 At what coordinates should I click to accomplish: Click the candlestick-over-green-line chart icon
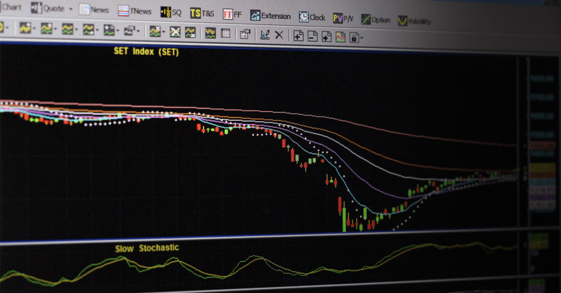coord(210,33)
